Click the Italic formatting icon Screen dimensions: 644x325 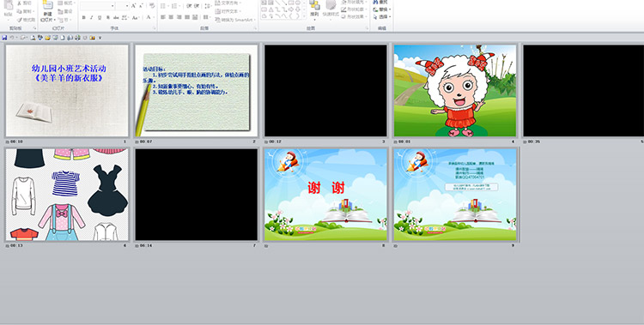click(x=92, y=17)
